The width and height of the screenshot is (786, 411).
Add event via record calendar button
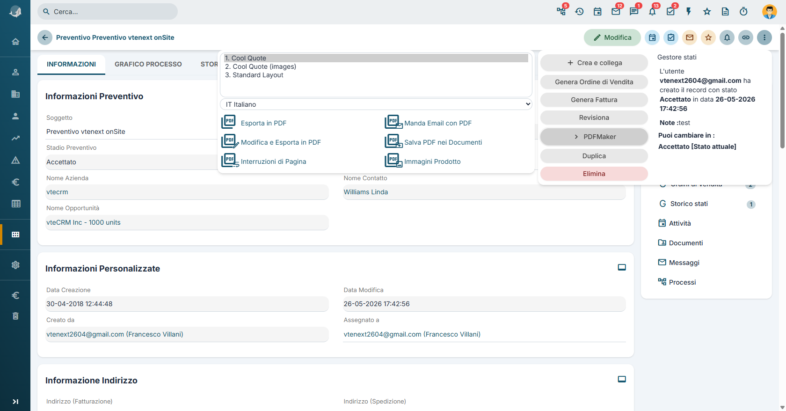652,37
